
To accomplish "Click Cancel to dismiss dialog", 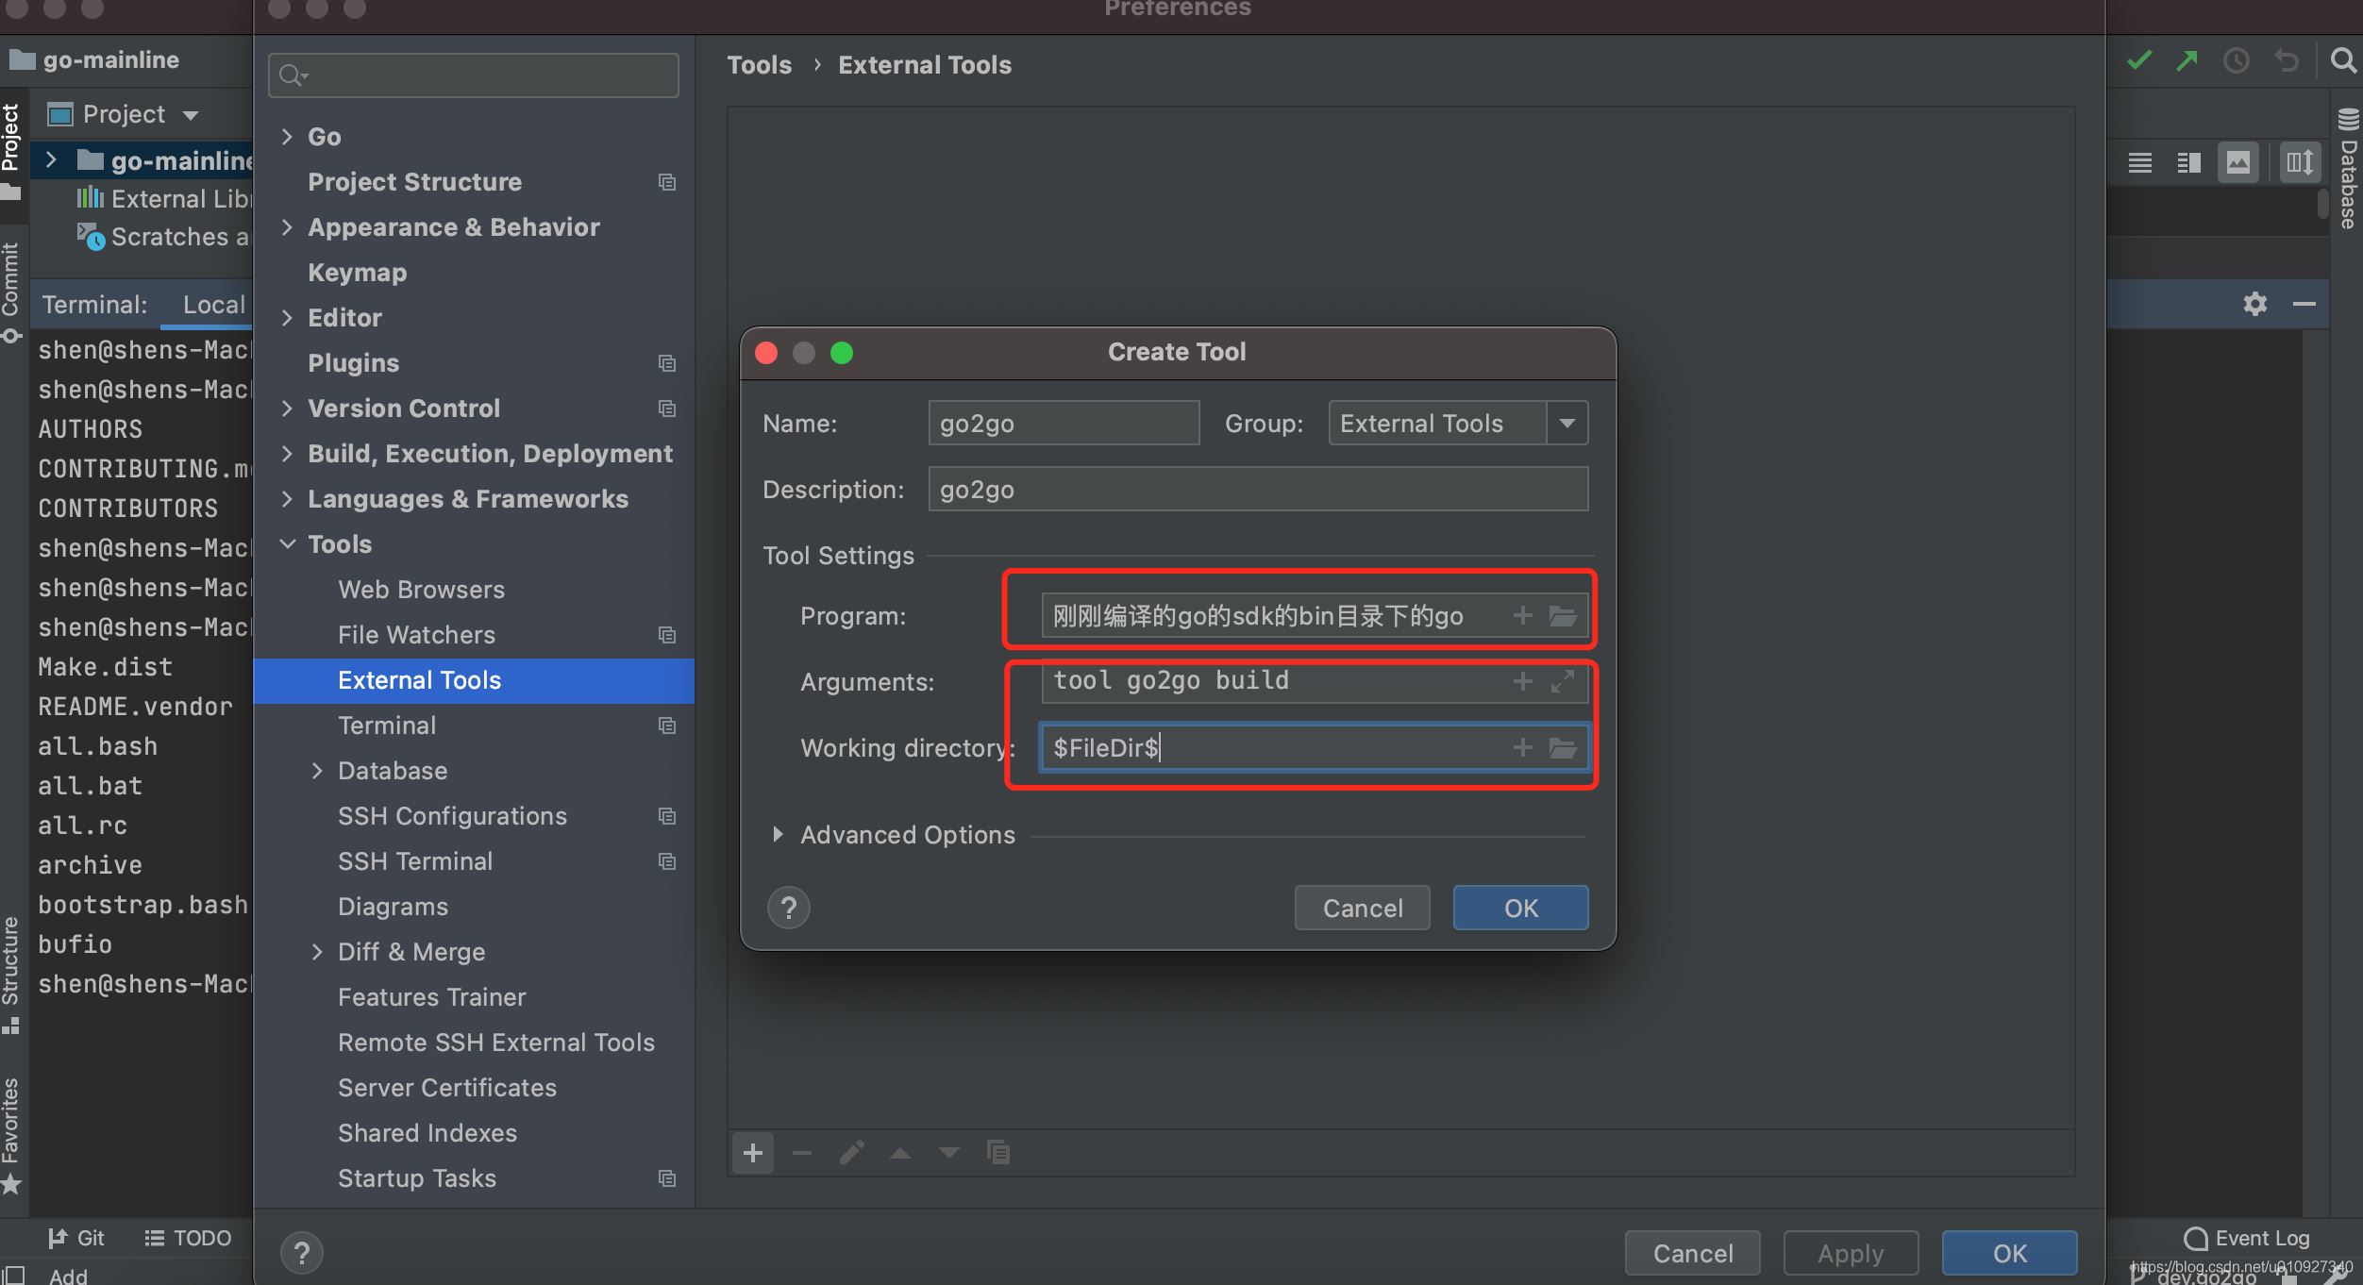I will pos(1363,907).
